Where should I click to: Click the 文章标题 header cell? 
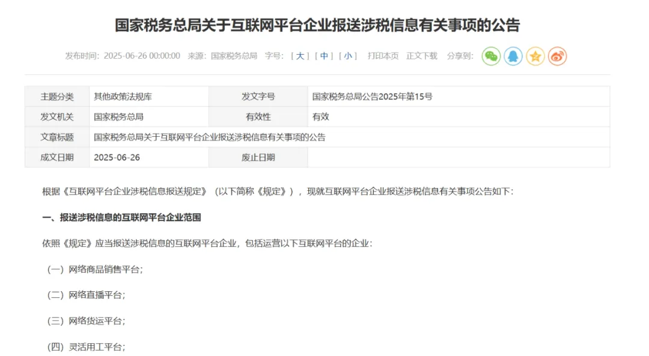(x=57, y=137)
